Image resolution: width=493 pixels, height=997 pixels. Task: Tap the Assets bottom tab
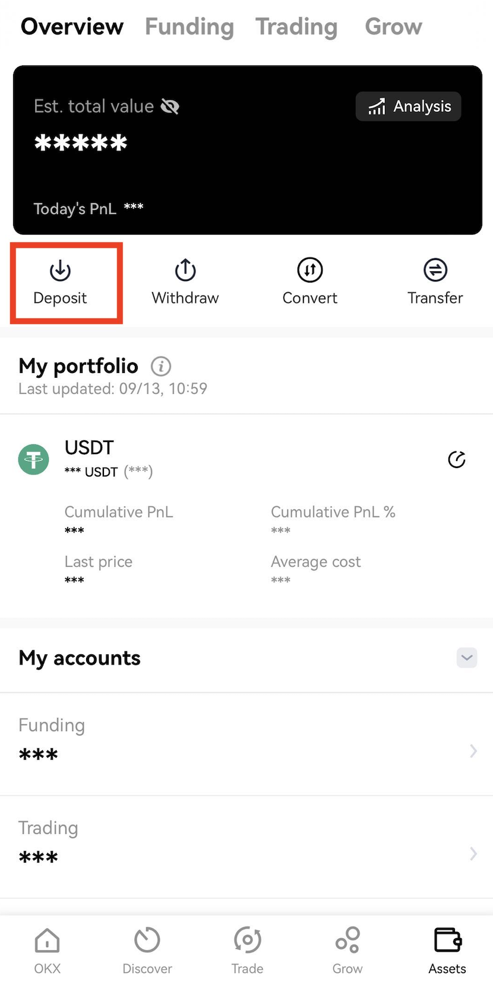tap(447, 951)
